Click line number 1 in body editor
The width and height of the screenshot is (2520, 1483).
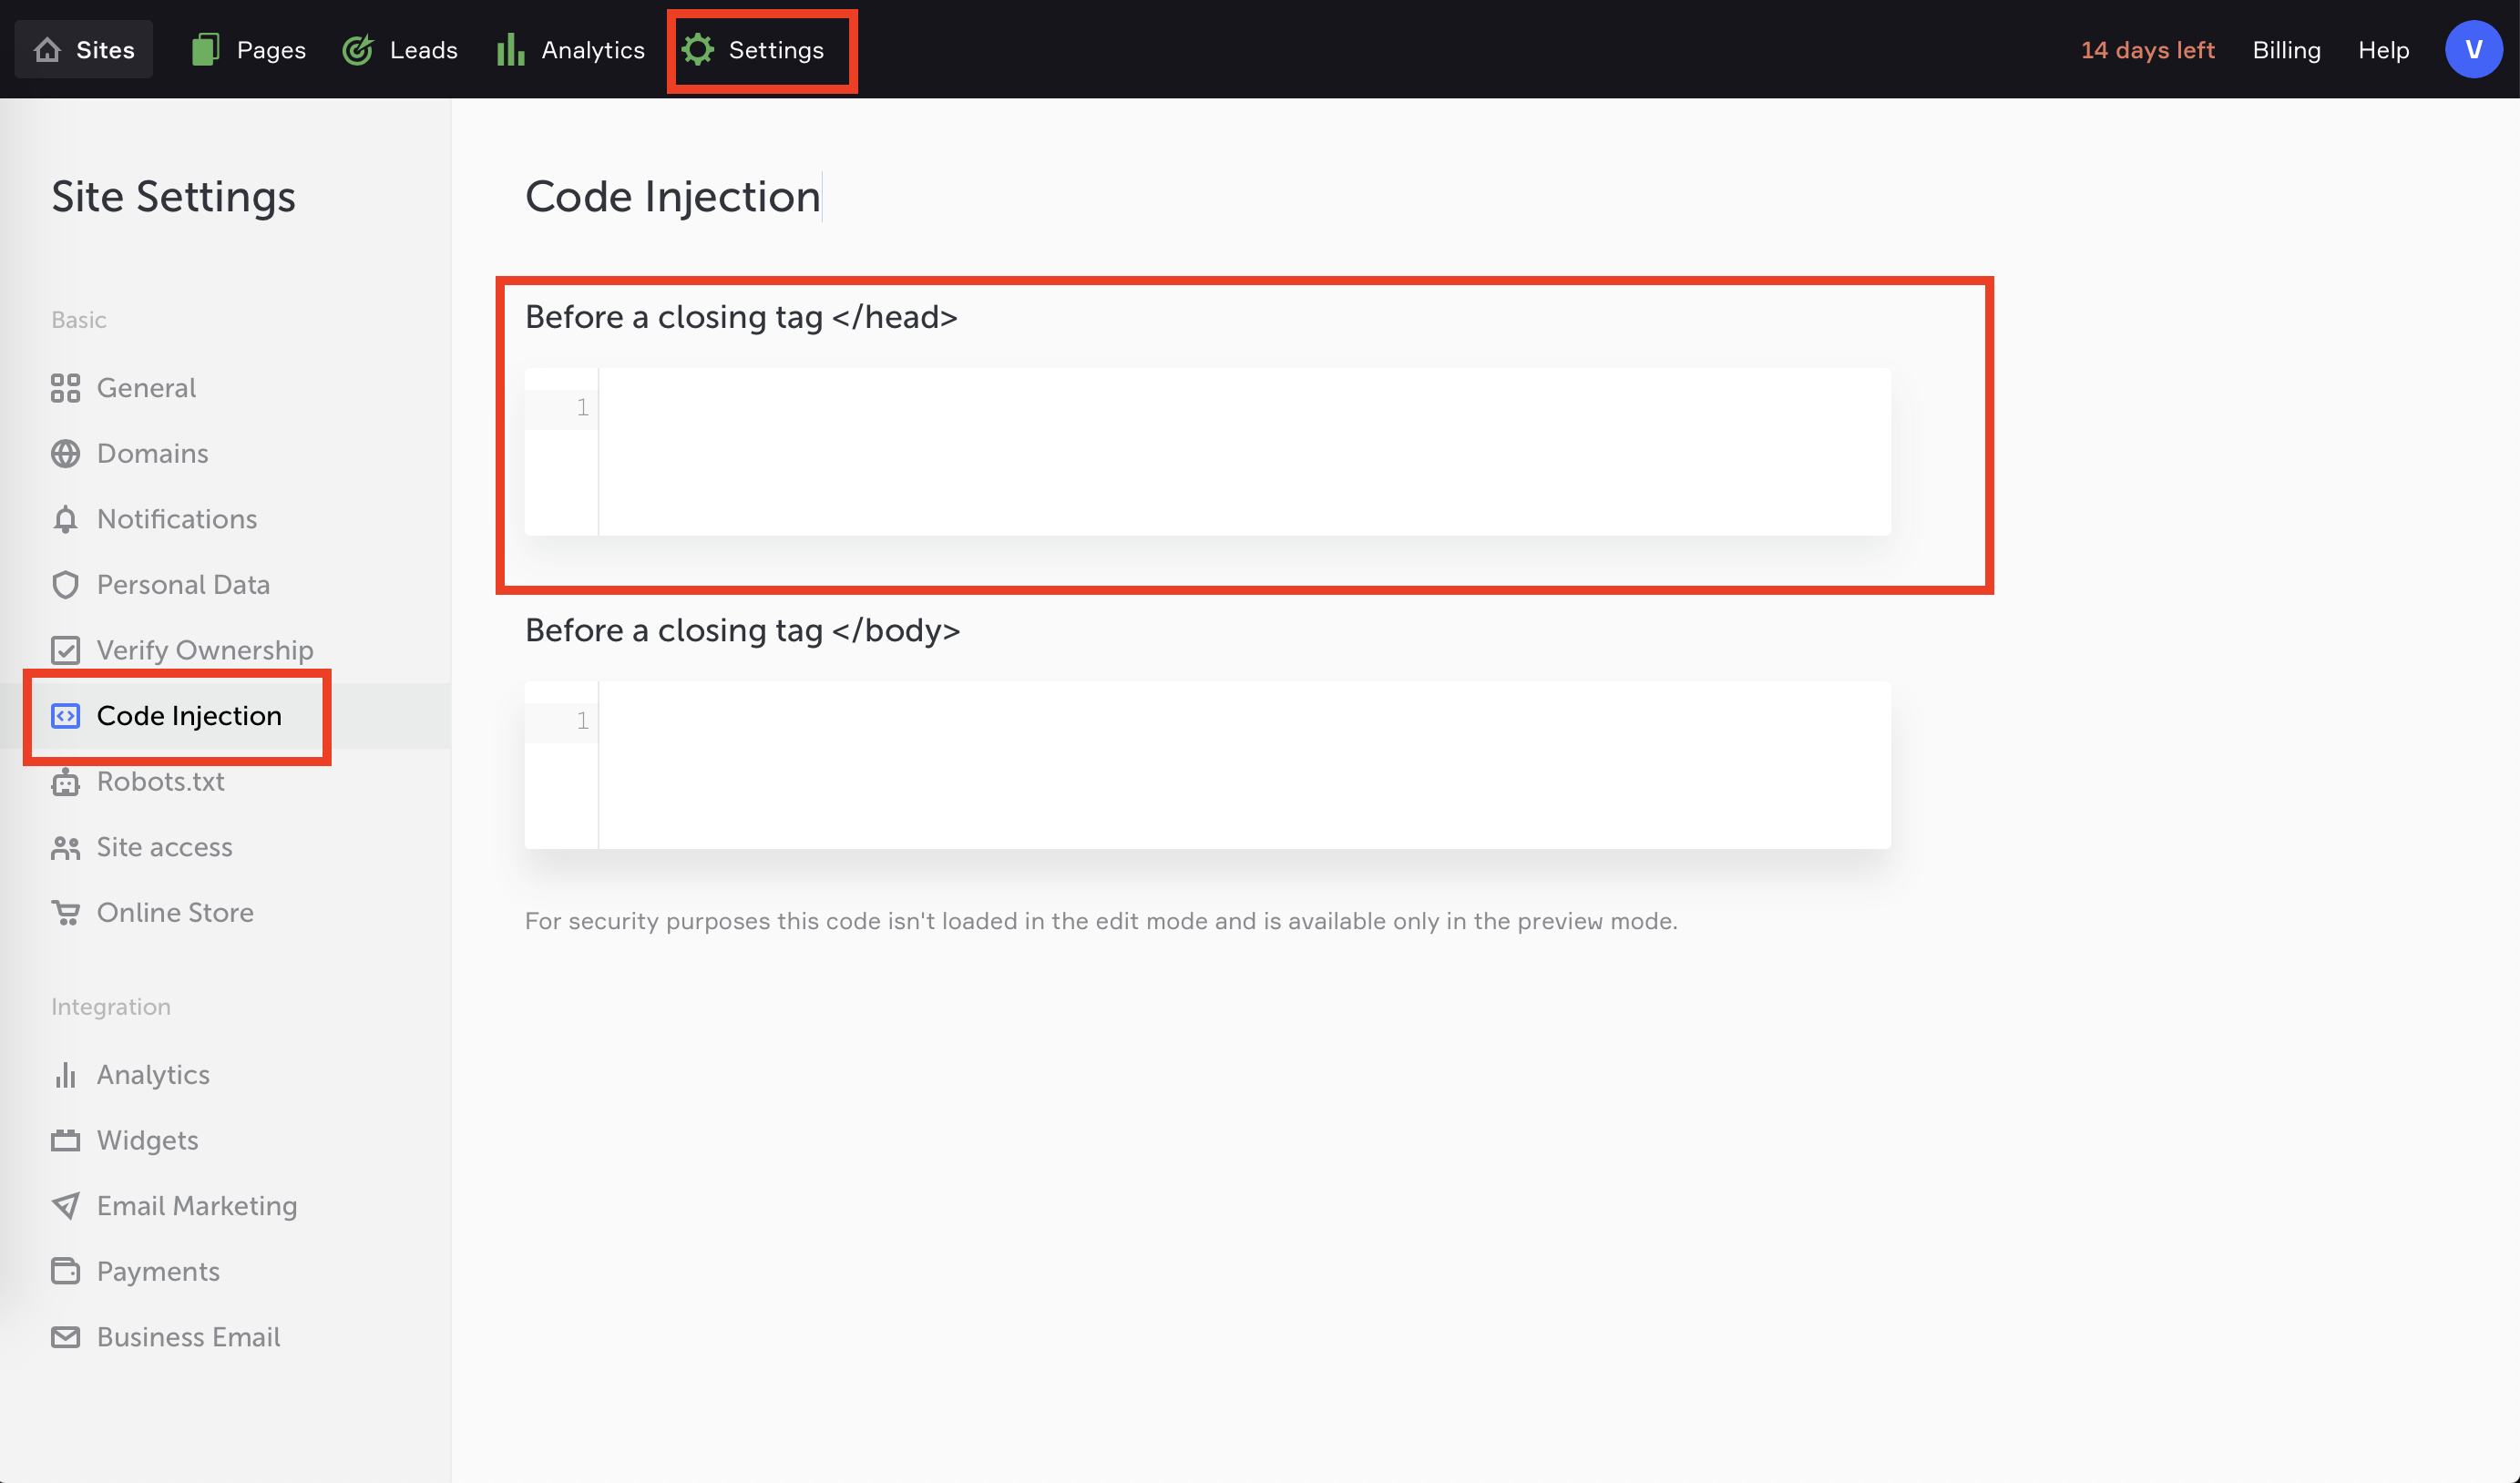click(x=582, y=721)
